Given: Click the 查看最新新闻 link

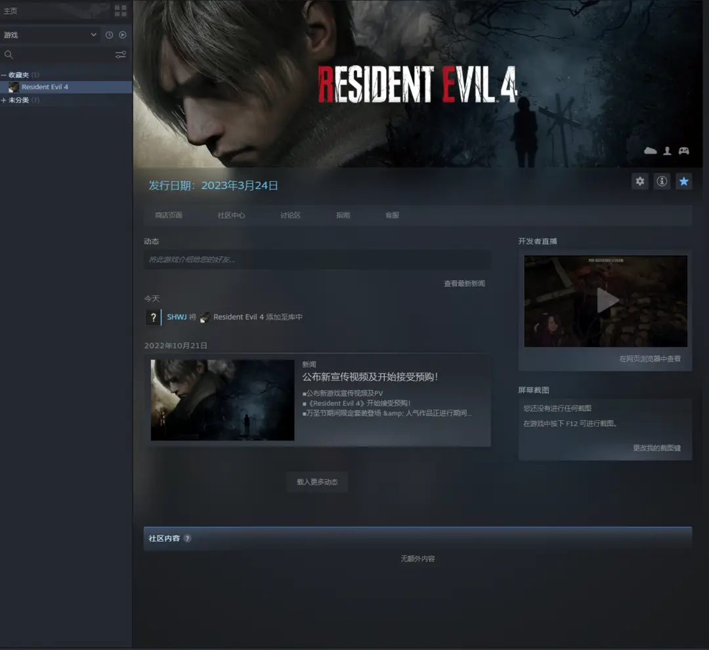Looking at the screenshot, I should pos(464,284).
